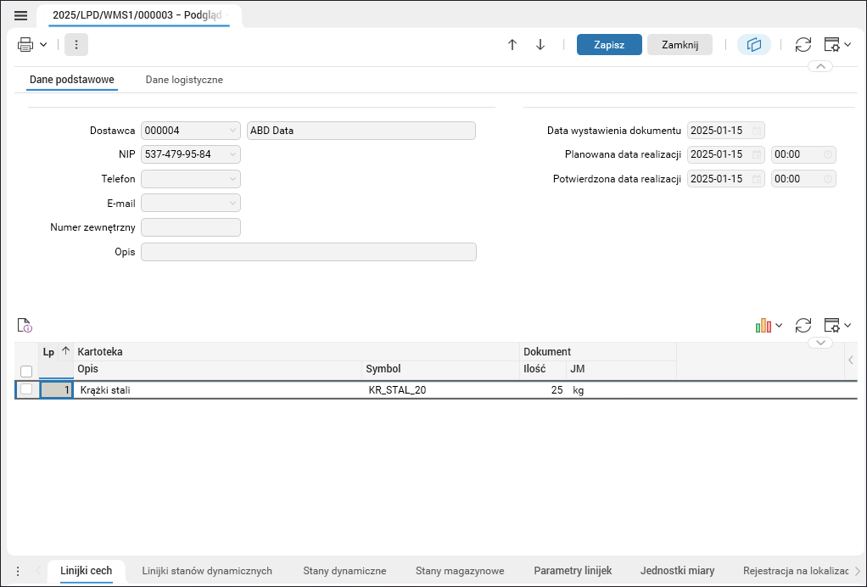The height and width of the screenshot is (587, 867).
Task: Open the three-dot more actions menu
Action: click(x=76, y=45)
